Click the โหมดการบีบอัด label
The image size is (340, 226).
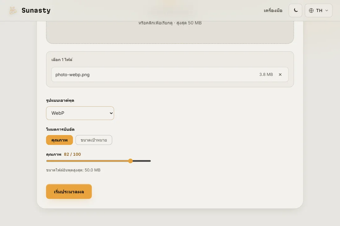tap(60, 129)
